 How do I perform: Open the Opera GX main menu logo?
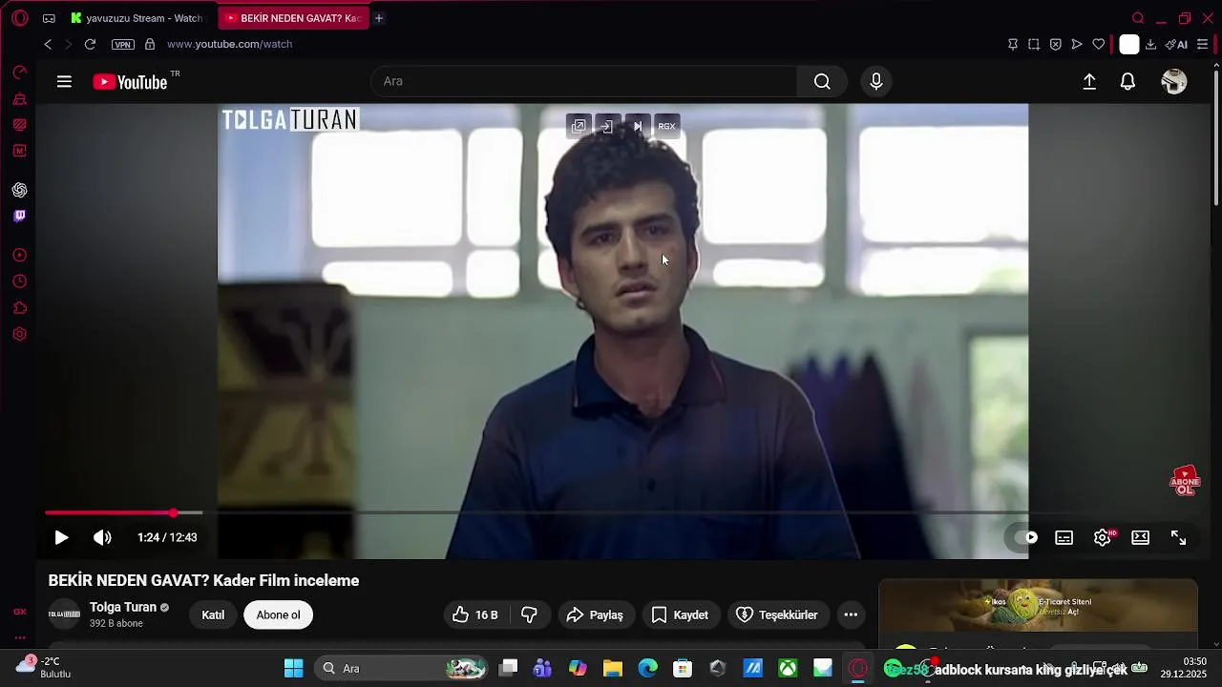pyautogui.click(x=19, y=18)
